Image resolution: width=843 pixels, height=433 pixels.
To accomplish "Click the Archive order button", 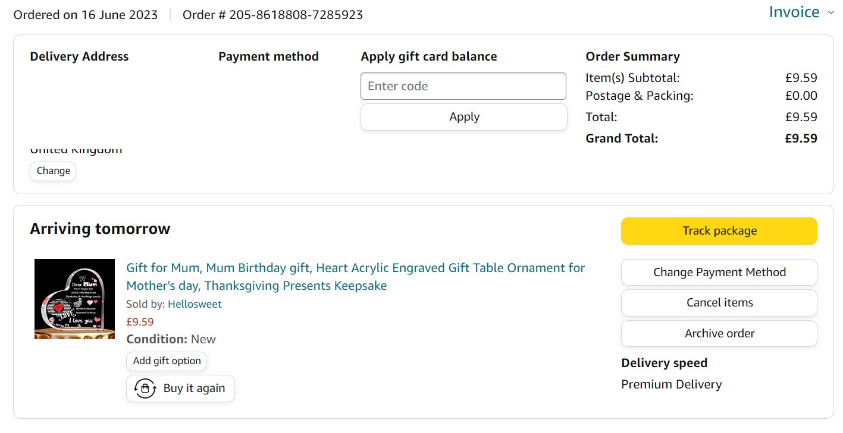I will coord(719,333).
